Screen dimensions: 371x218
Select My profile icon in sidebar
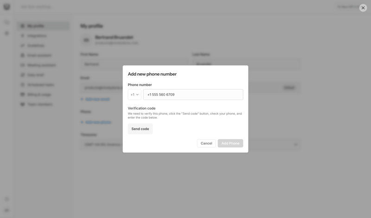pos(22,26)
